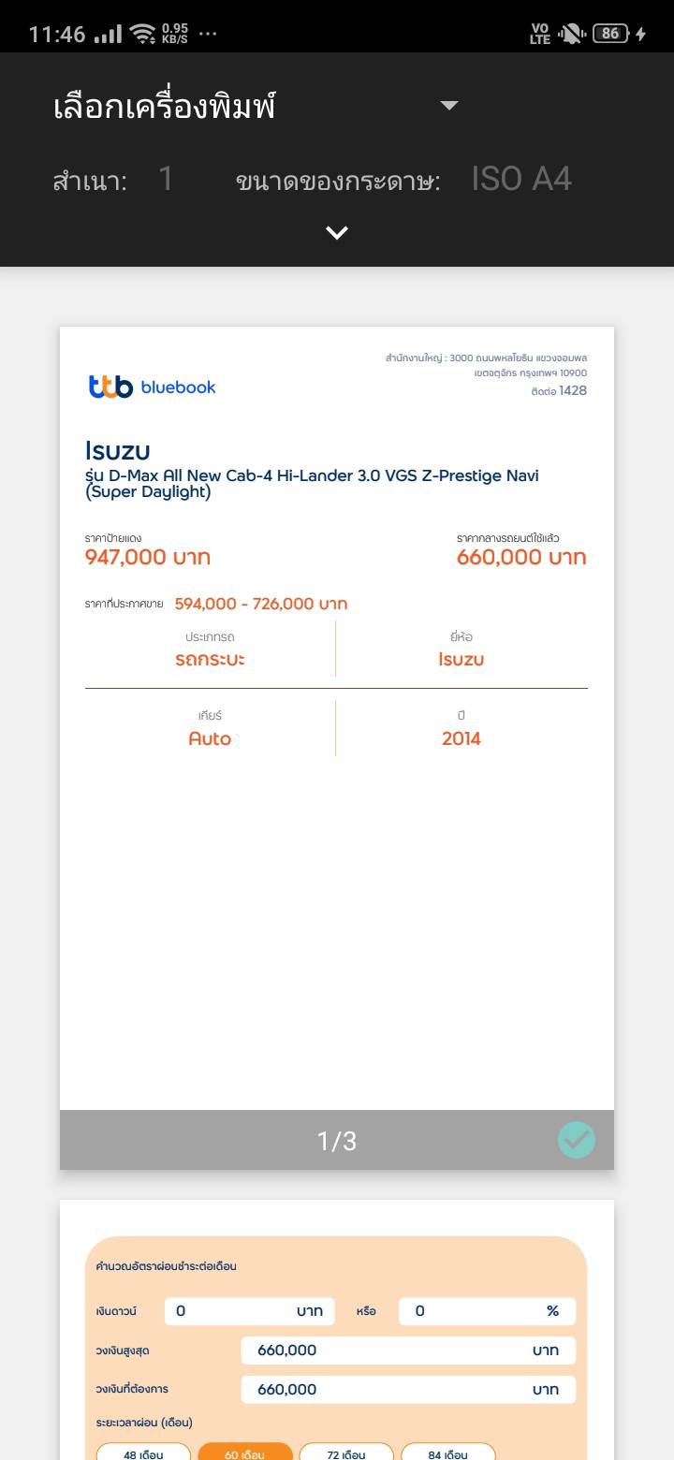Tap the charging bolt icon

coord(641,34)
